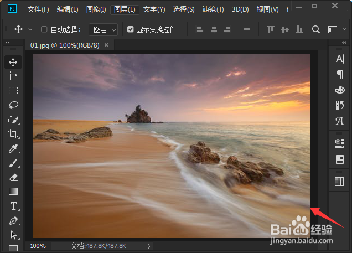Expand workspace dropdown arrow at far right

point(345,29)
